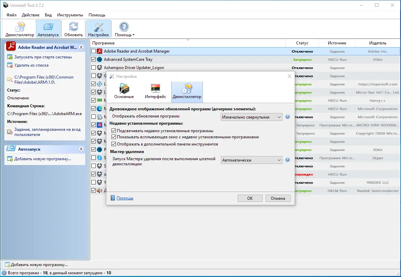Viewport: 401px width, 277px height.
Task: Open the Действие menu
Action: click(30, 15)
